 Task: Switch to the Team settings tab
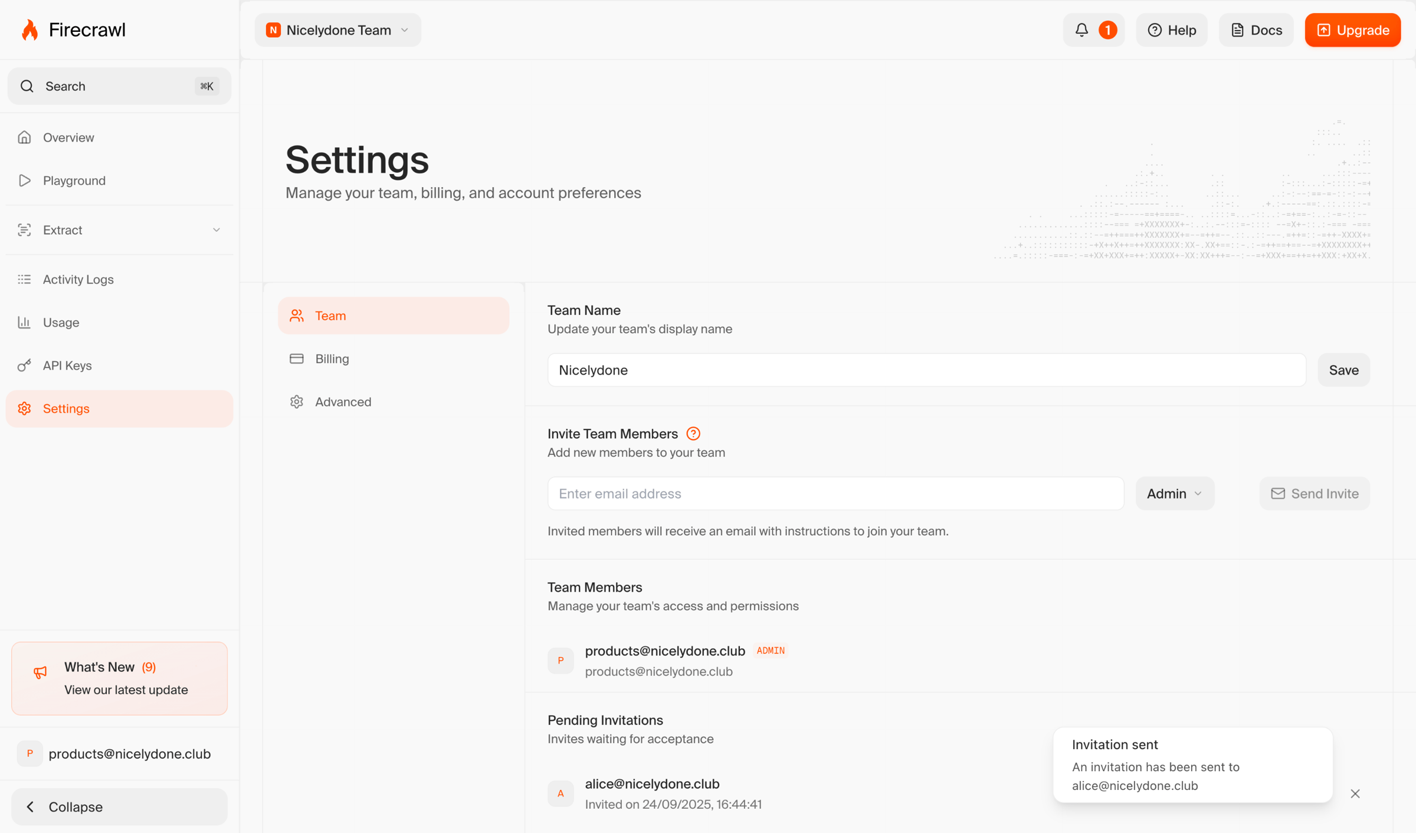tap(394, 316)
